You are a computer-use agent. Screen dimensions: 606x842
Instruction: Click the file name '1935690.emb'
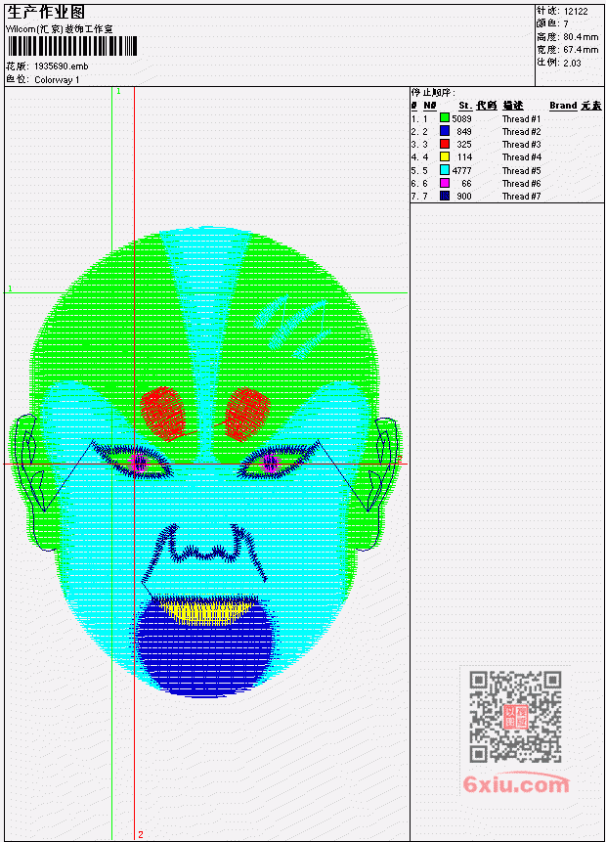[61, 66]
